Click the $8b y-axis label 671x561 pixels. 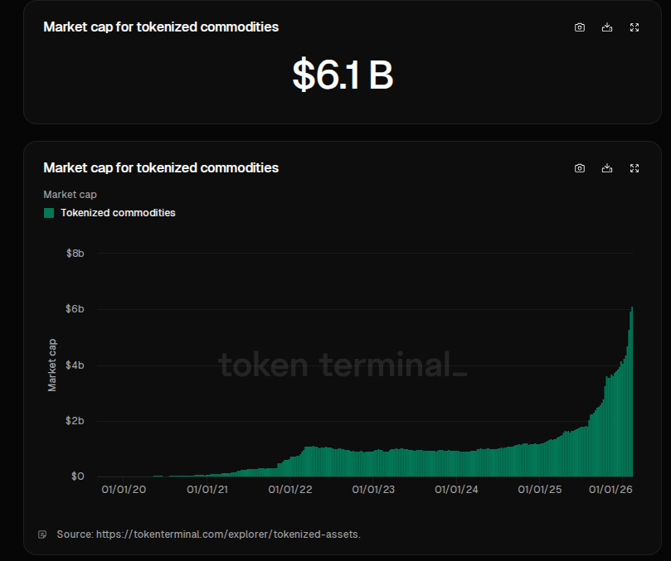(75, 253)
